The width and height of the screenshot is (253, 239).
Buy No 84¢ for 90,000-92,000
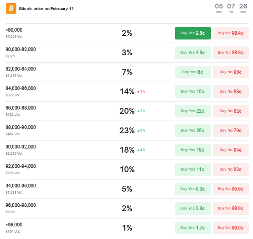(x=231, y=150)
